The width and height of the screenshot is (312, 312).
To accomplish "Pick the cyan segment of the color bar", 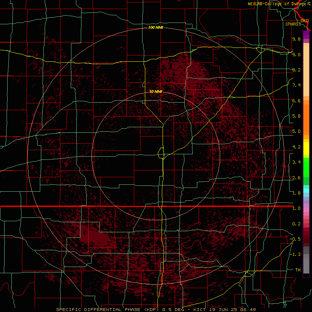I will [306, 191].
